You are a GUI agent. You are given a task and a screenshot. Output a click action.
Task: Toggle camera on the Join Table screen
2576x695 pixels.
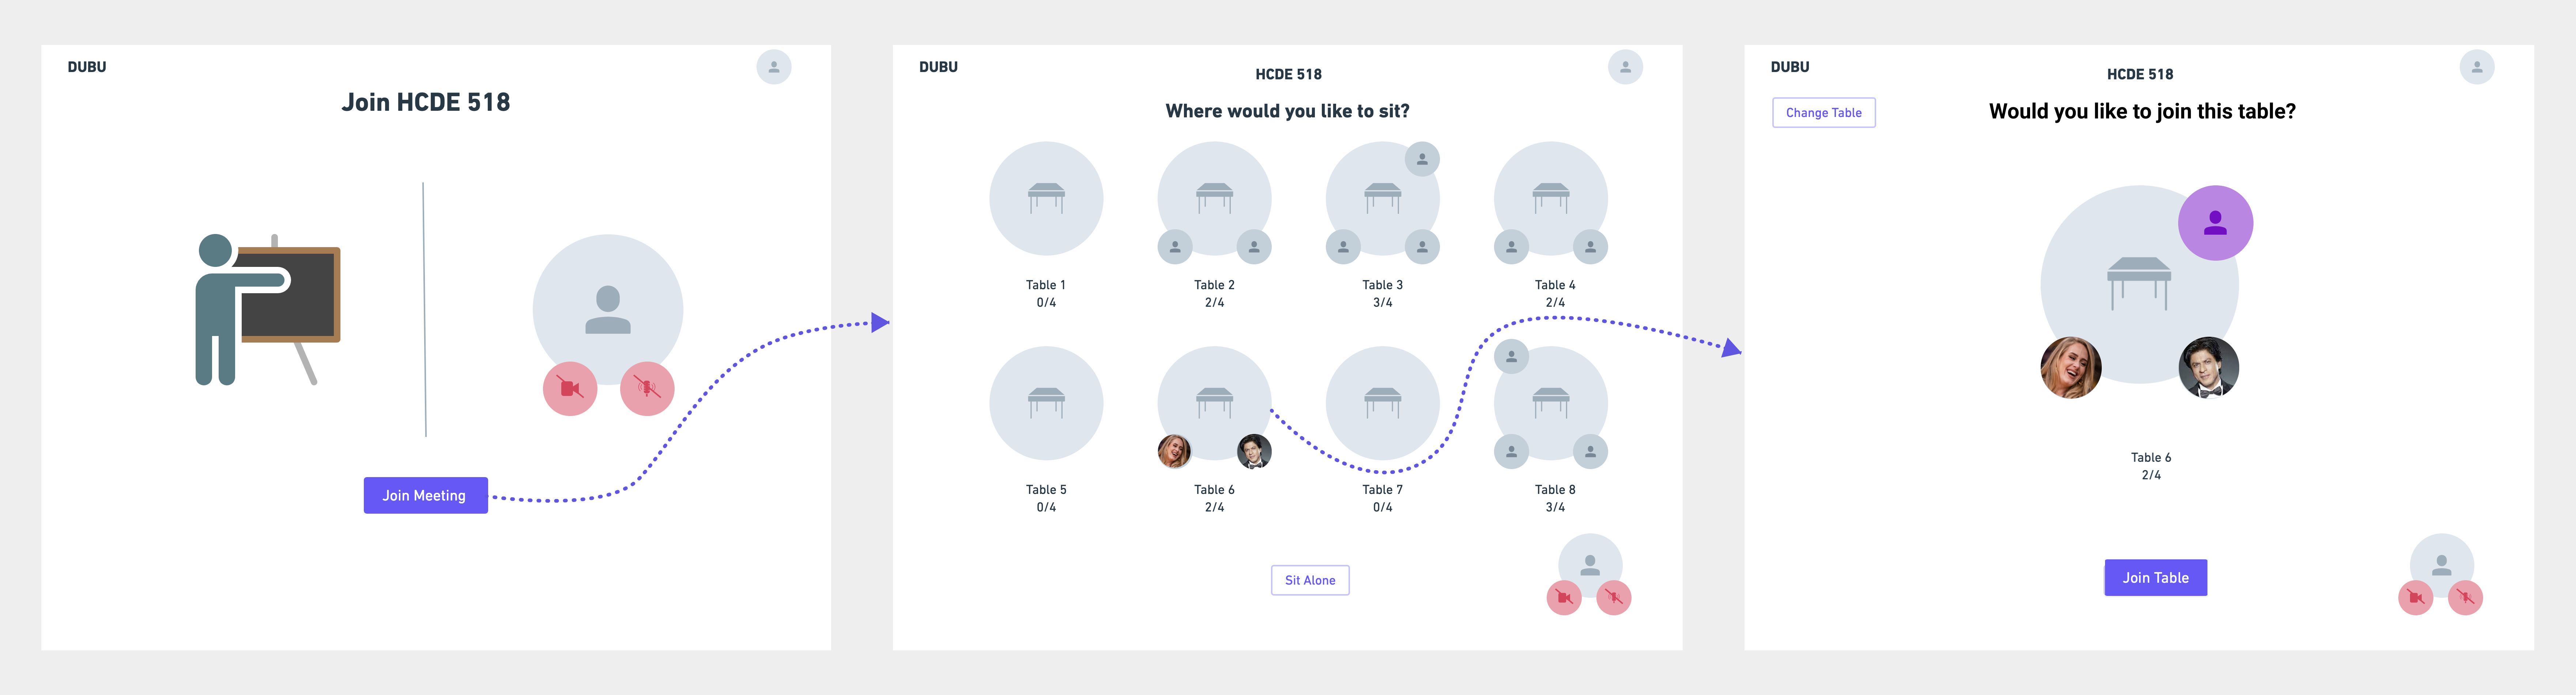(2415, 598)
